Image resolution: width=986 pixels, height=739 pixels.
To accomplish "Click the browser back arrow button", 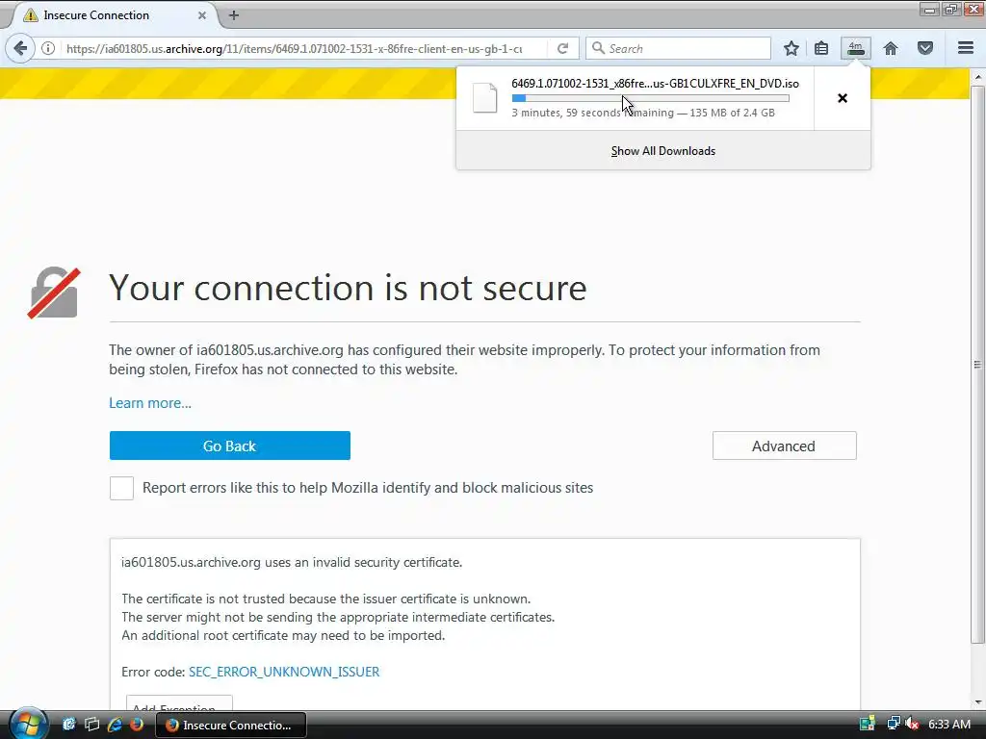I will (x=21, y=48).
